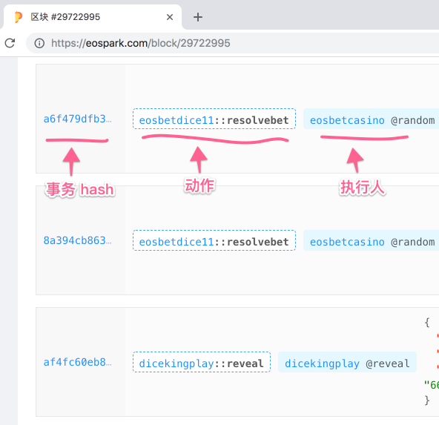Click first eosbetdice11::resolvebet action tag

(x=214, y=119)
